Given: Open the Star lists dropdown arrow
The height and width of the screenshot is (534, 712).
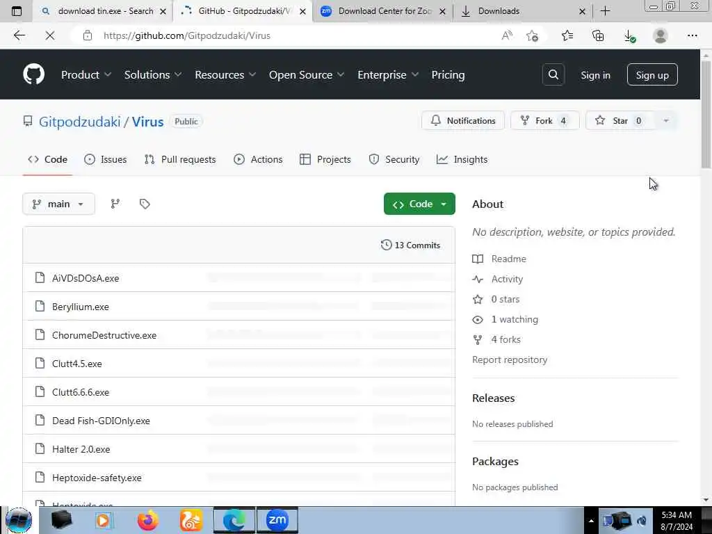Looking at the screenshot, I should [665, 121].
